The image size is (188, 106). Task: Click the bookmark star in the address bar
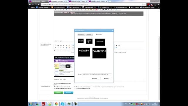coord(145,4)
